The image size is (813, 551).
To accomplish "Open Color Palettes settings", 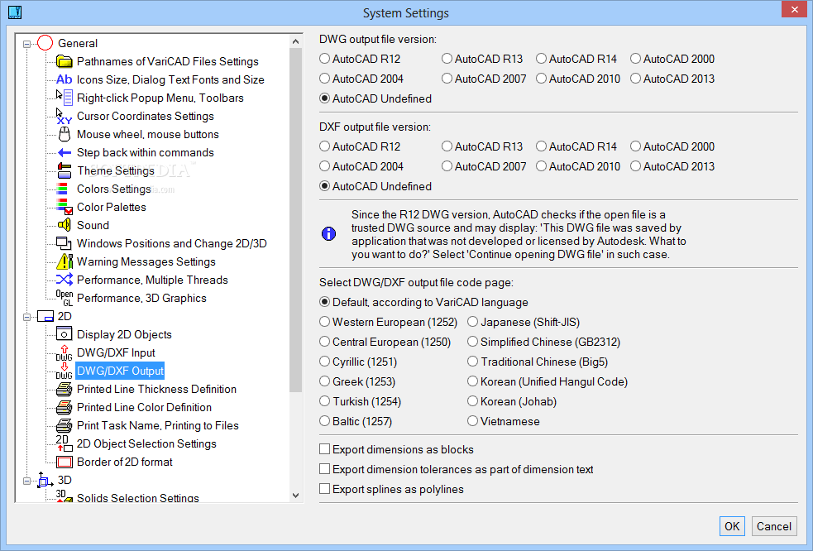I will tap(112, 207).
